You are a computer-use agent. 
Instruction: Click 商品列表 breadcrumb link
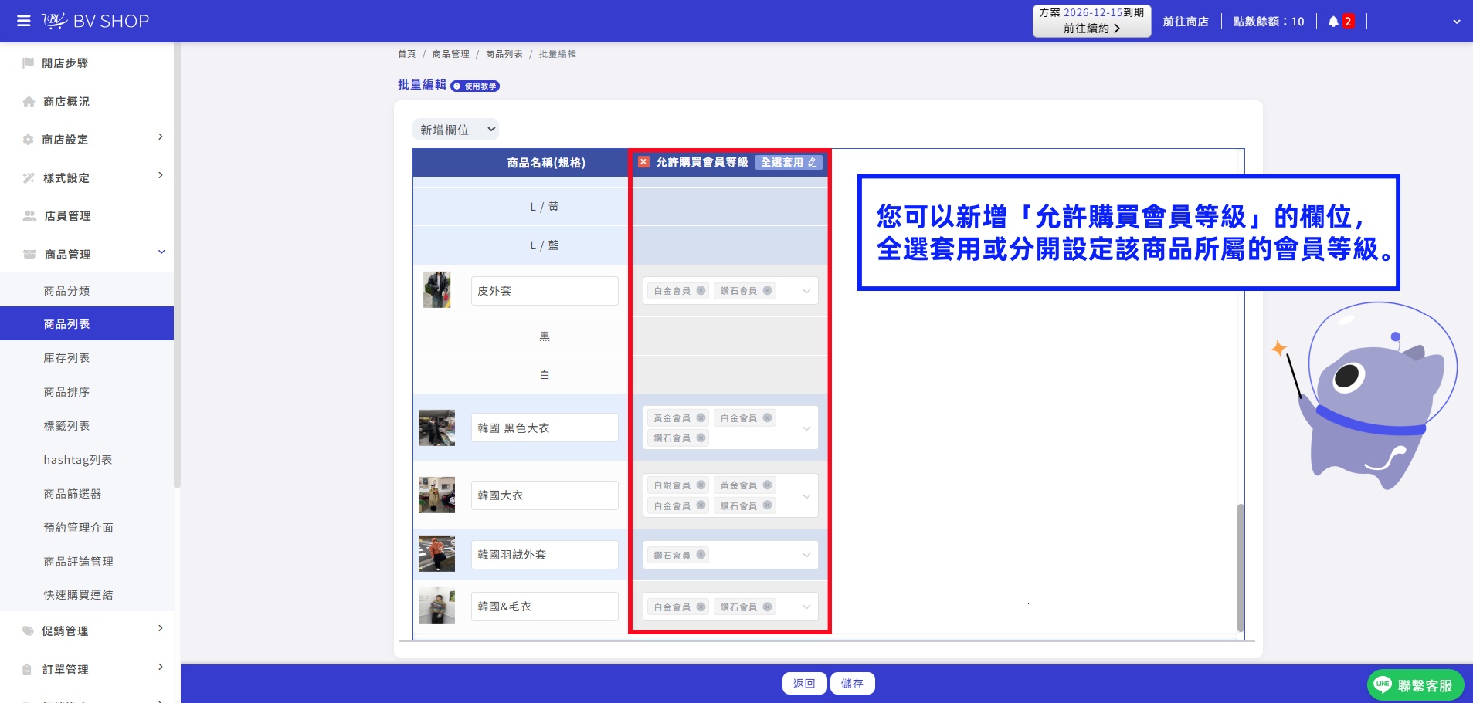[504, 54]
